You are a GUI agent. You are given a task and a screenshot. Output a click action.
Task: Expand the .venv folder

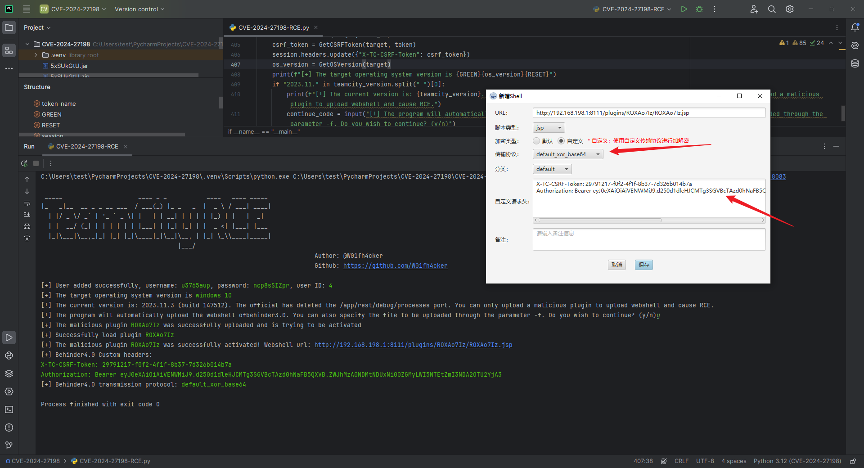coord(36,55)
